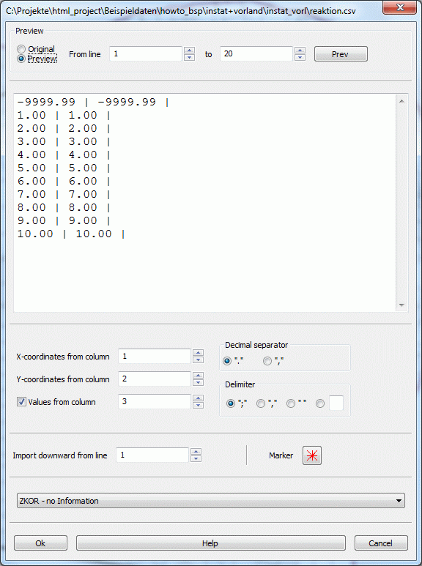Increase the From line spinner value

click(x=189, y=51)
